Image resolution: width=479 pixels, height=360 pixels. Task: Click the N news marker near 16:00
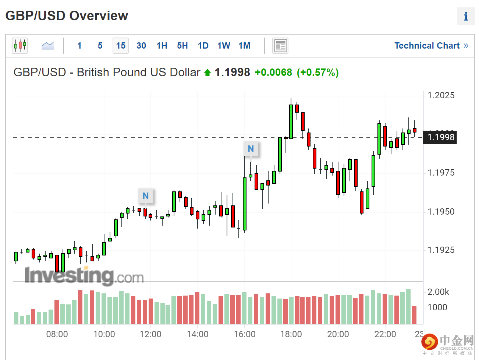(251, 149)
